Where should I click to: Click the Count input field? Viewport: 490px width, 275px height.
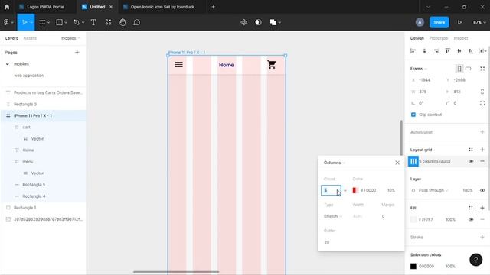tap(331, 190)
